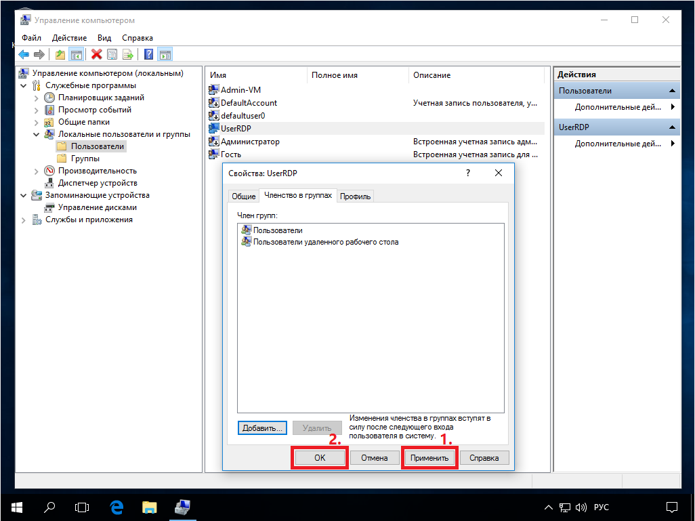The height and width of the screenshot is (521, 695).
Task: Expand the Службы и приложения node
Action: [x=24, y=220]
